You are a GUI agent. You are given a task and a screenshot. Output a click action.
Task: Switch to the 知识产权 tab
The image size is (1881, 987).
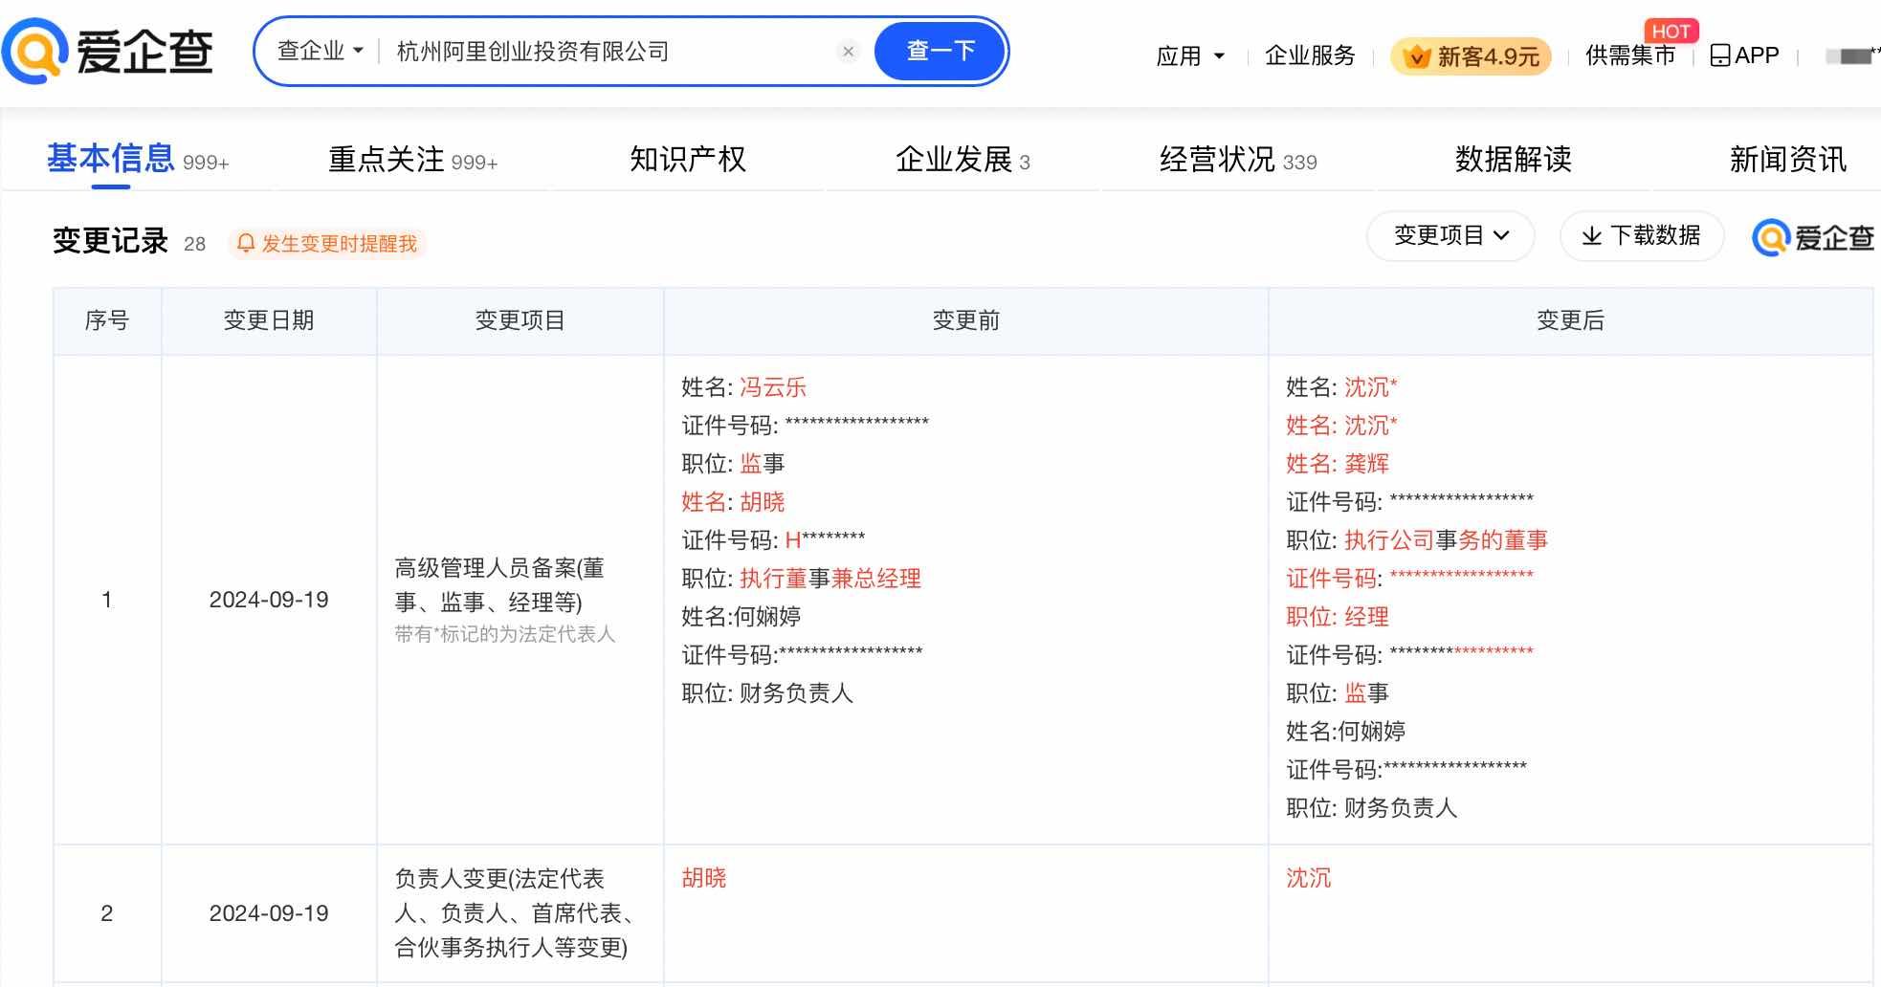click(687, 159)
